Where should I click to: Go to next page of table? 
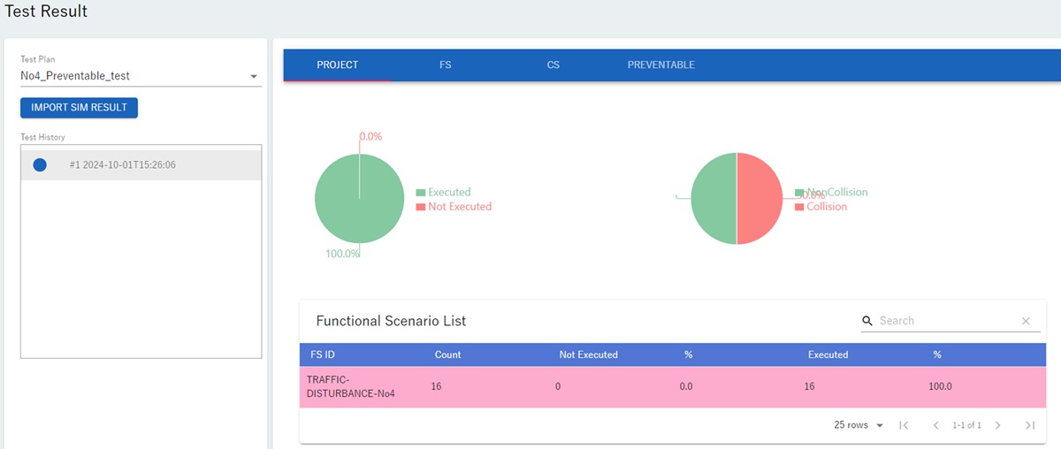[998, 425]
